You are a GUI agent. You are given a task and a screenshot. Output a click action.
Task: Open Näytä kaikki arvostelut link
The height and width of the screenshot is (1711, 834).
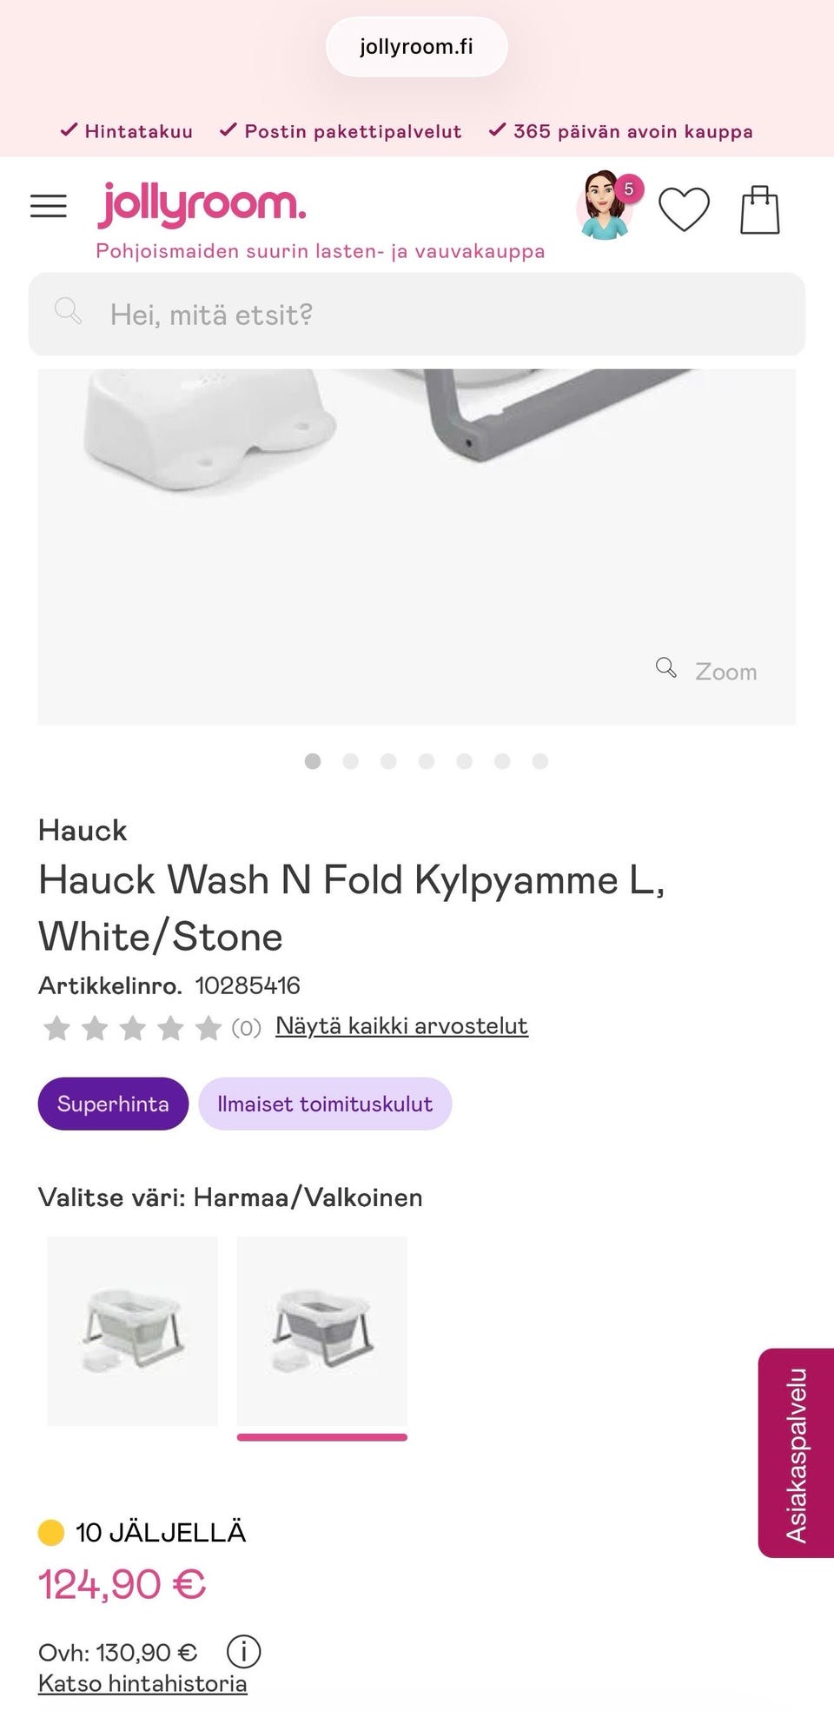pyautogui.click(x=401, y=1026)
